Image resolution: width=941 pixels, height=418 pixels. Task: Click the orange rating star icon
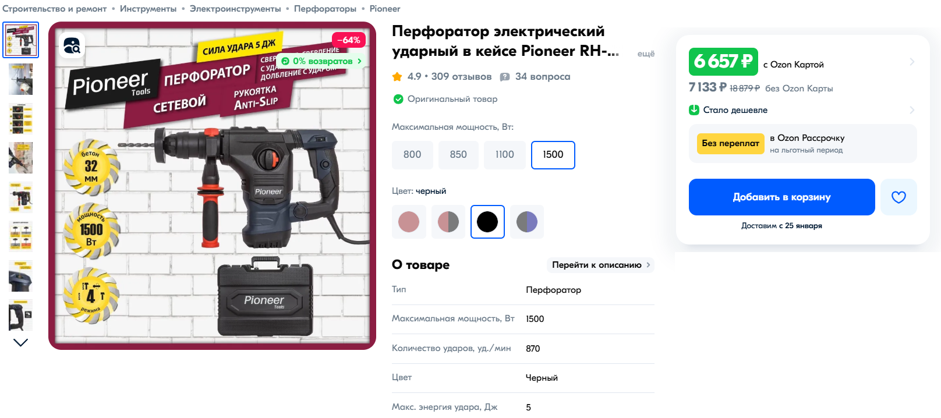397,77
